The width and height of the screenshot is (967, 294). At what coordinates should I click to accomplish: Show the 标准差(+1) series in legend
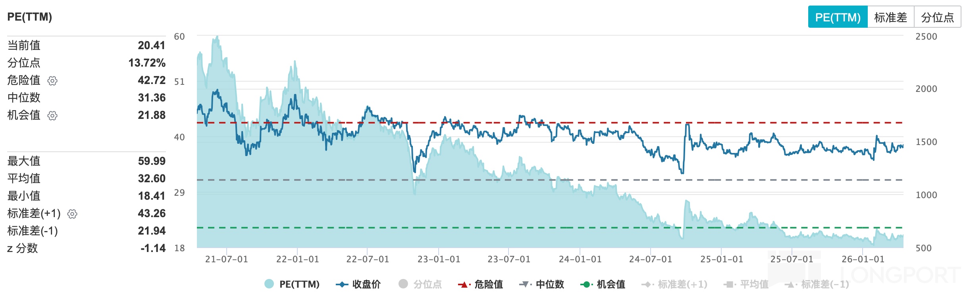click(x=675, y=284)
